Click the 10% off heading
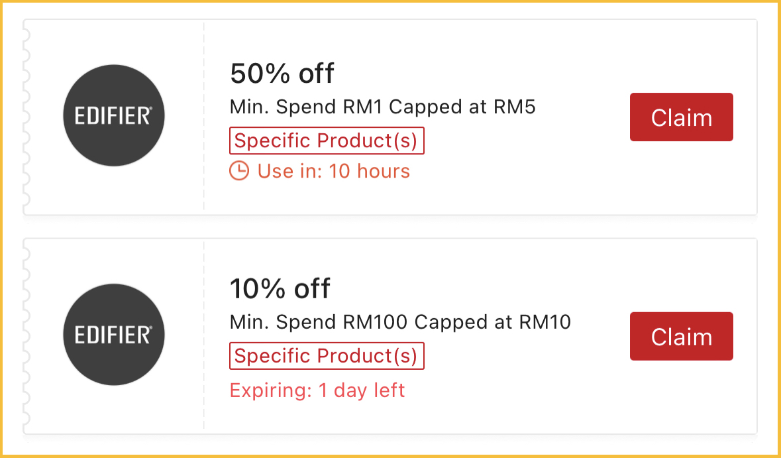 280,289
